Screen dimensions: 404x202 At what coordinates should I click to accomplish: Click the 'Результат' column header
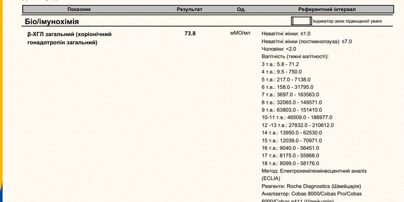pos(189,9)
